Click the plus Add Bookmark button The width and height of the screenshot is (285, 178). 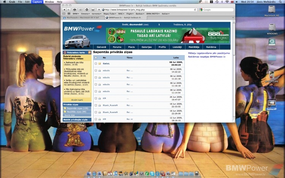[x=99, y=10]
